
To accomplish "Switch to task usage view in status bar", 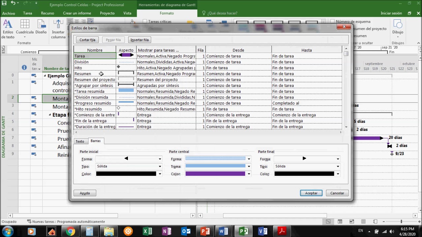I will pos(340,222).
